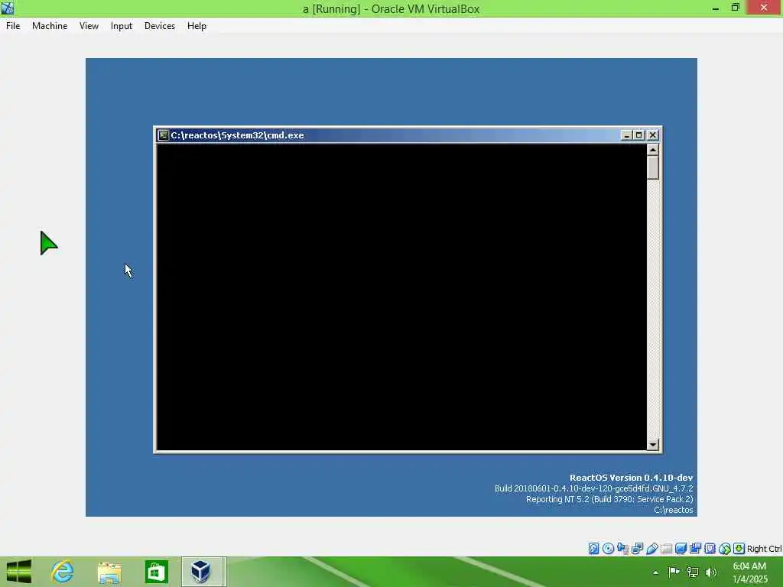Click the cmd.exe window title bar text
Screen dimensions: 783x587
click(237, 135)
